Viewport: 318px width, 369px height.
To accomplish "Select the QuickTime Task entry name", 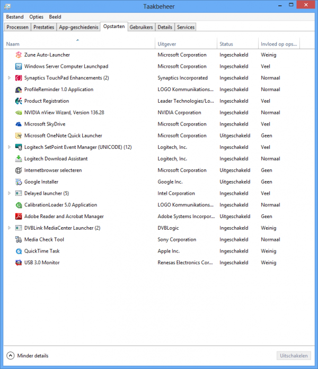I will pyautogui.click(x=42, y=251).
